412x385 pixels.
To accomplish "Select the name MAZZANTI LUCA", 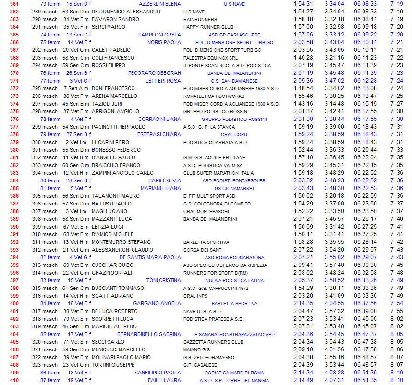I will [x=112, y=219].
